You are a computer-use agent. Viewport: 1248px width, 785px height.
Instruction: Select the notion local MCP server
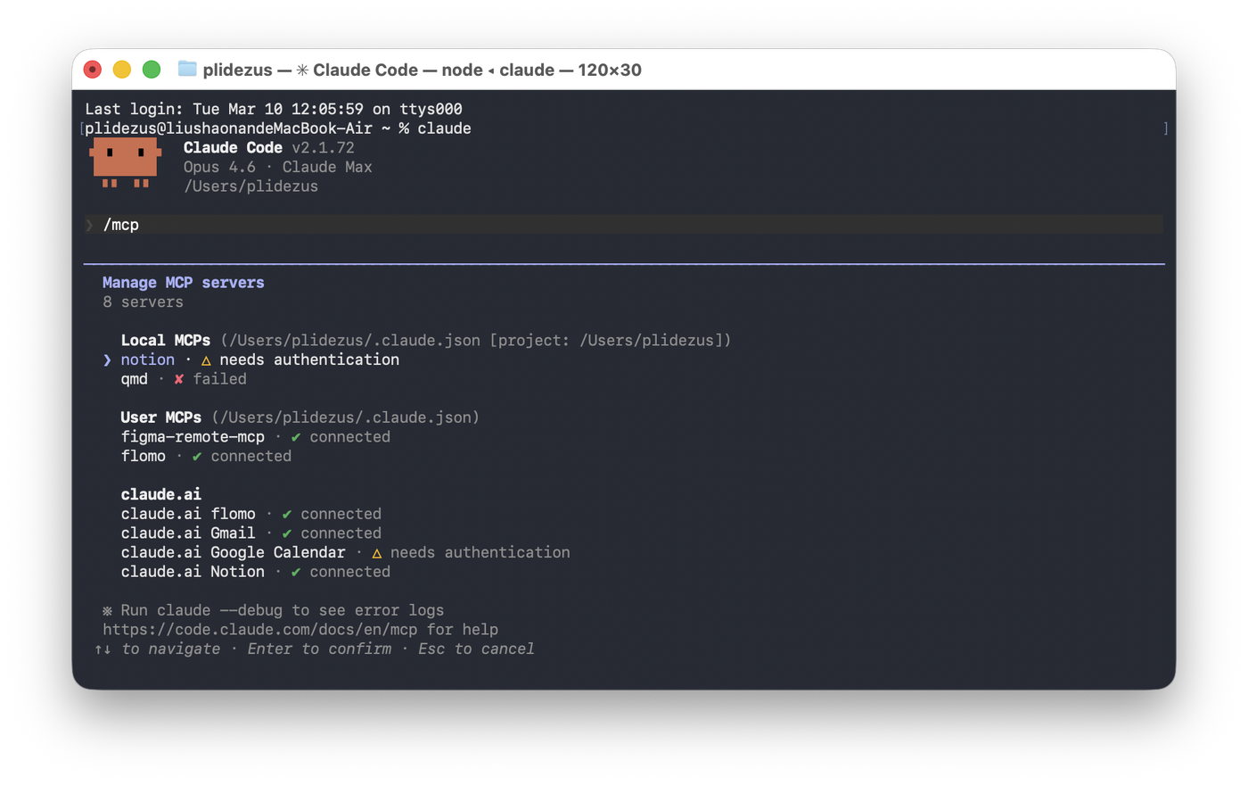pyautogui.click(x=148, y=359)
